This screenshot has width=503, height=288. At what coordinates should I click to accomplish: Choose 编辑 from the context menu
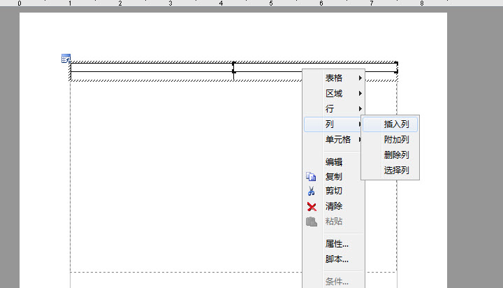(334, 161)
